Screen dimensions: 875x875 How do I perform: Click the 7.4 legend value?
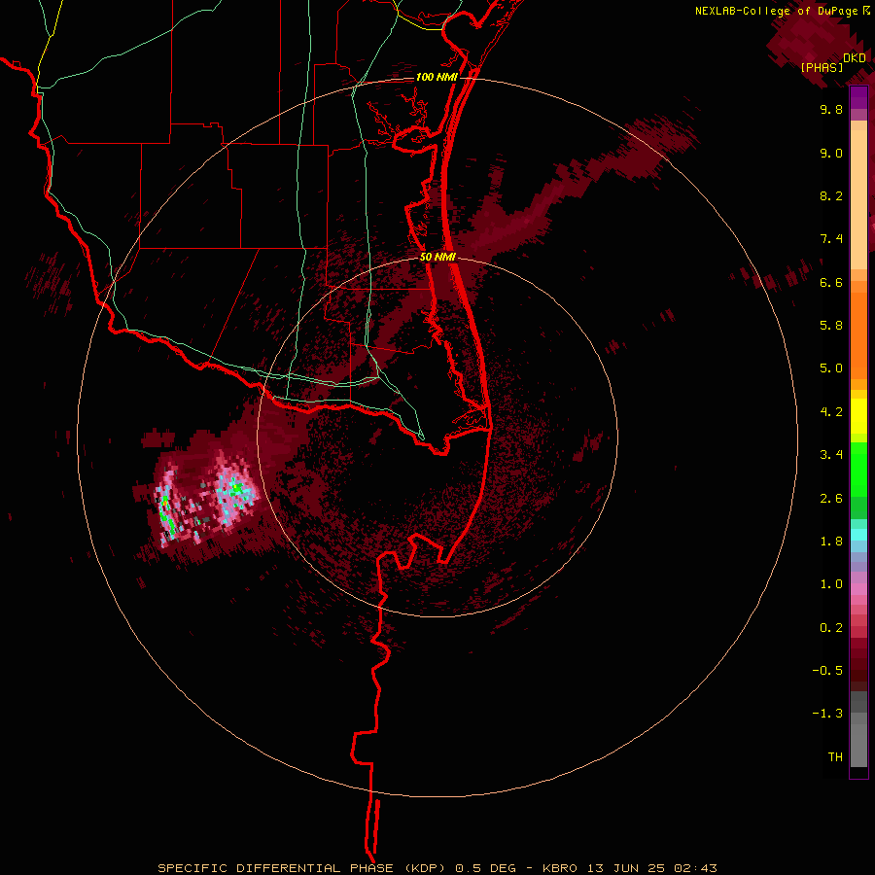[x=831, y=239]
